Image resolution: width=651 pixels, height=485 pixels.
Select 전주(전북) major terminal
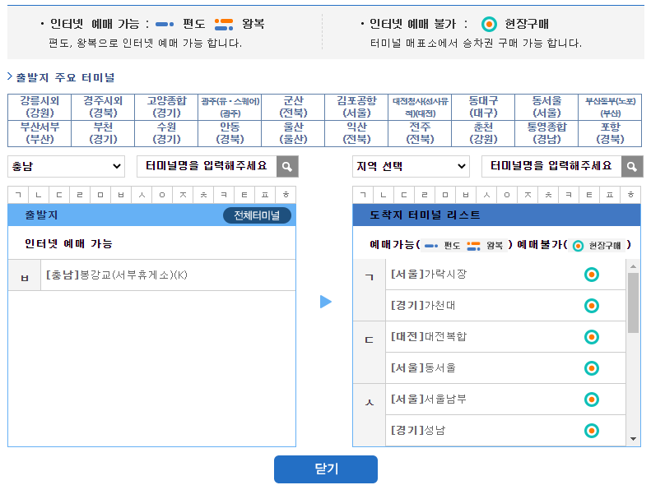tap(421, 133)
